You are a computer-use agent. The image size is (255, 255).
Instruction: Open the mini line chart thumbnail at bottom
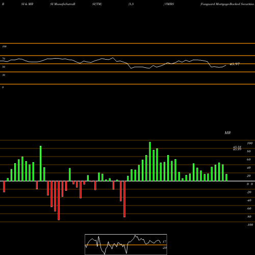coord(126,244)
